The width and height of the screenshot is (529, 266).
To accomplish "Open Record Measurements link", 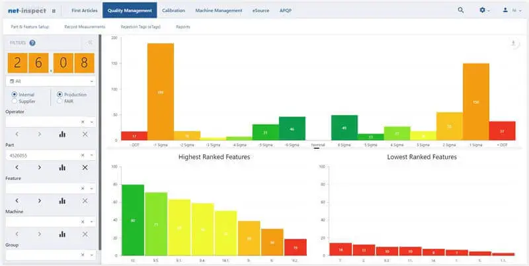I will click(85, 27).
